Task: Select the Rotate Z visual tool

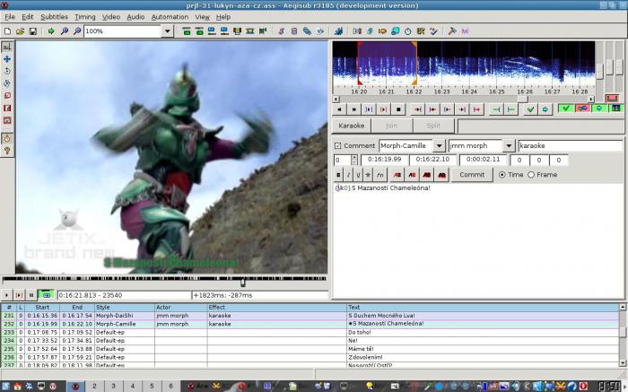Action: 7,71
